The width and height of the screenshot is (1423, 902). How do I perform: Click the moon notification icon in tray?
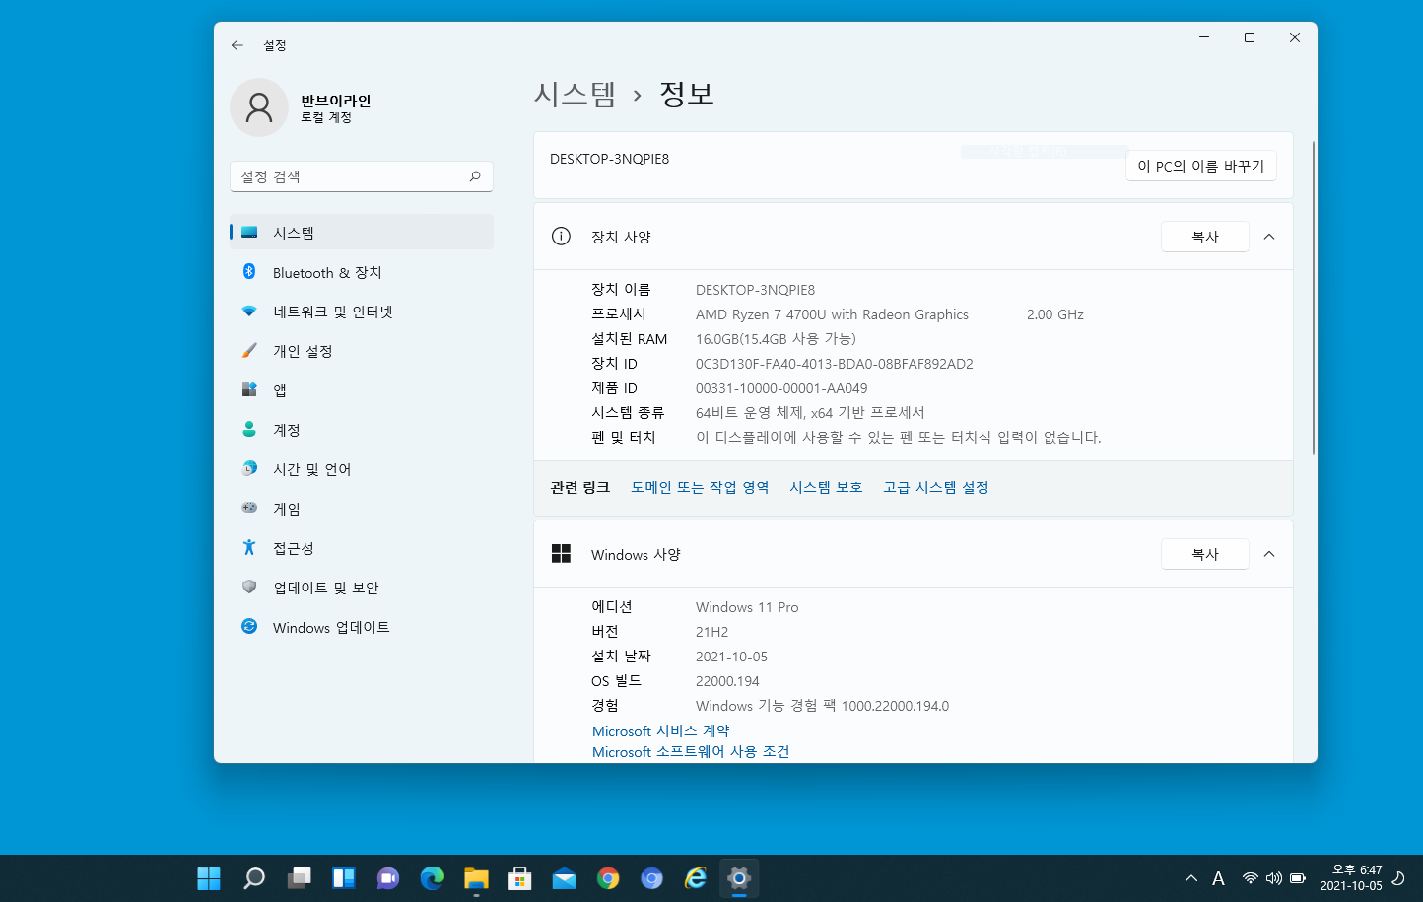pyautogui.click(x=1397, y=878)
